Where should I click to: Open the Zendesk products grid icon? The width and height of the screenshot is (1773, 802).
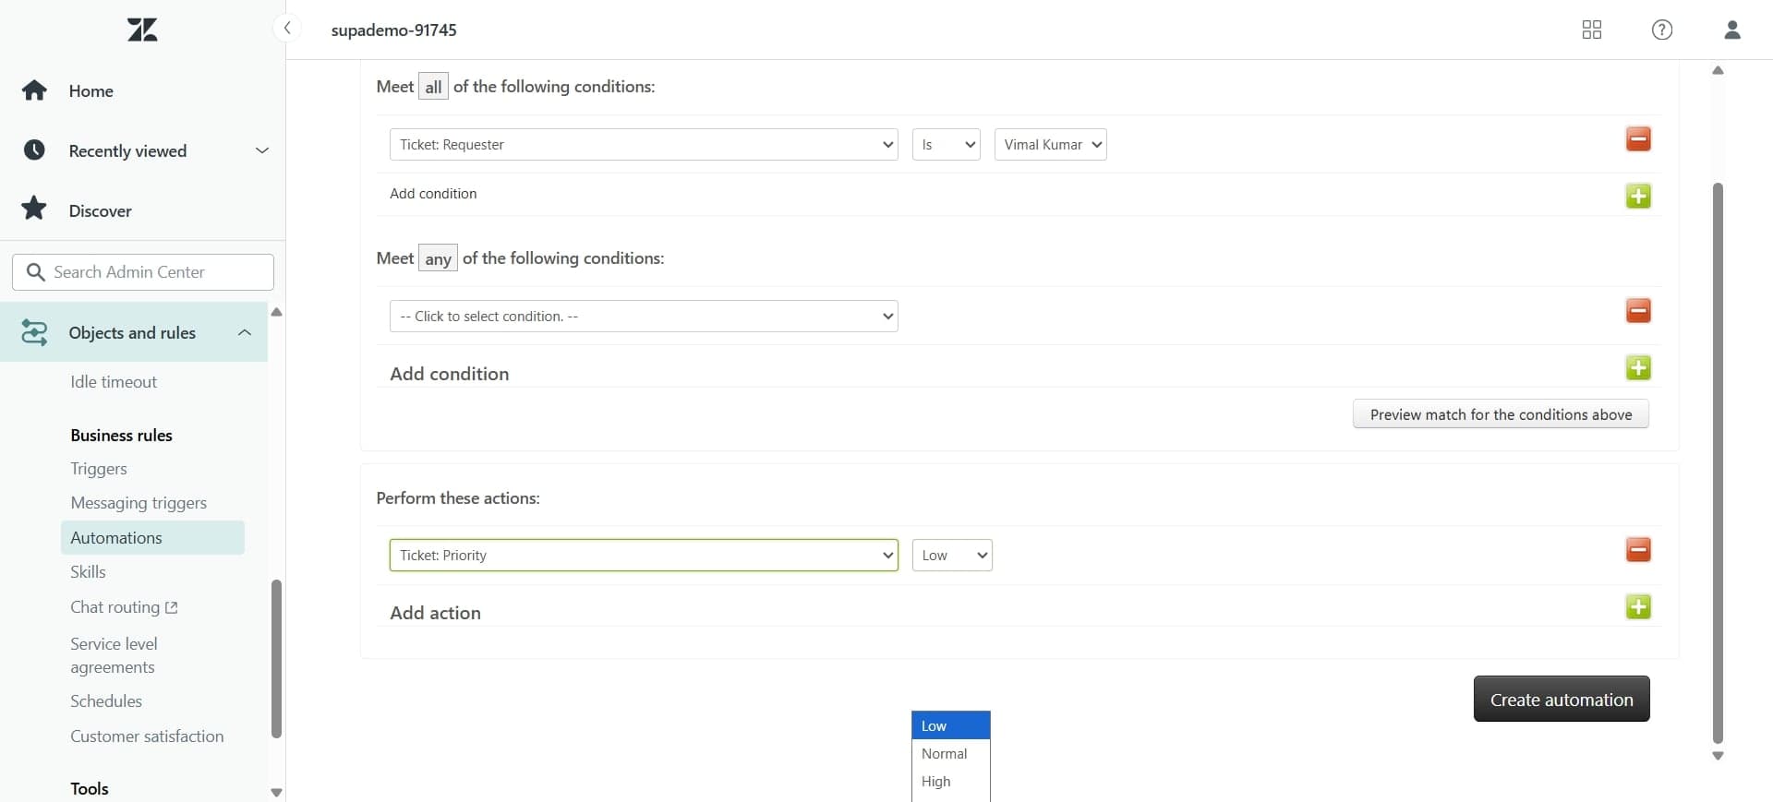click(1591, 30)
